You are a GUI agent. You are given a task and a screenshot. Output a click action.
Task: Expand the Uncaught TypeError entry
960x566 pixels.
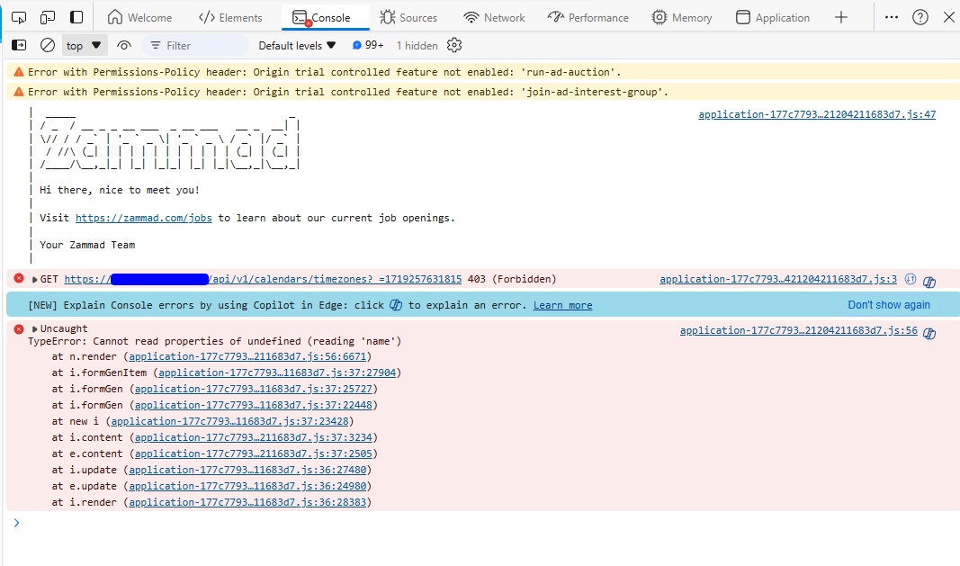click(x=34, y=329)
